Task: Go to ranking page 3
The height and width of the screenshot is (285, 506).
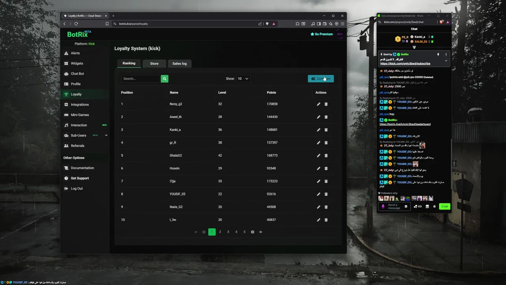Action: pyautogui.click(x=228, y=232)
